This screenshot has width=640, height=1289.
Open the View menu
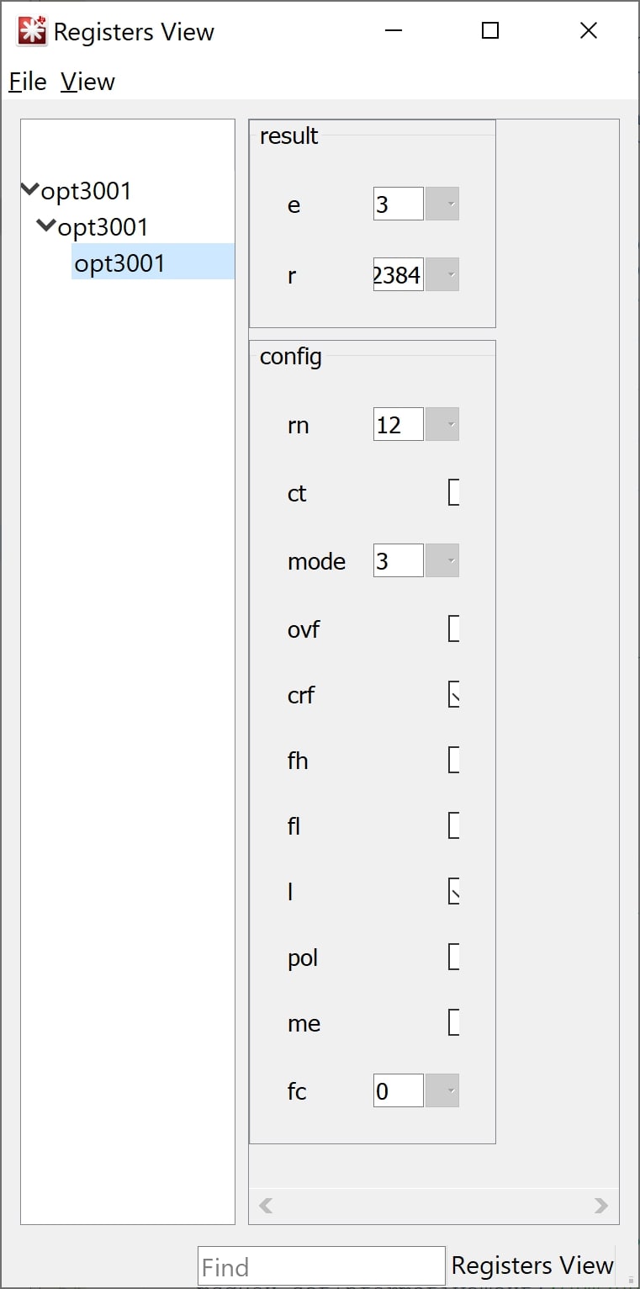(x=87, y=82)
